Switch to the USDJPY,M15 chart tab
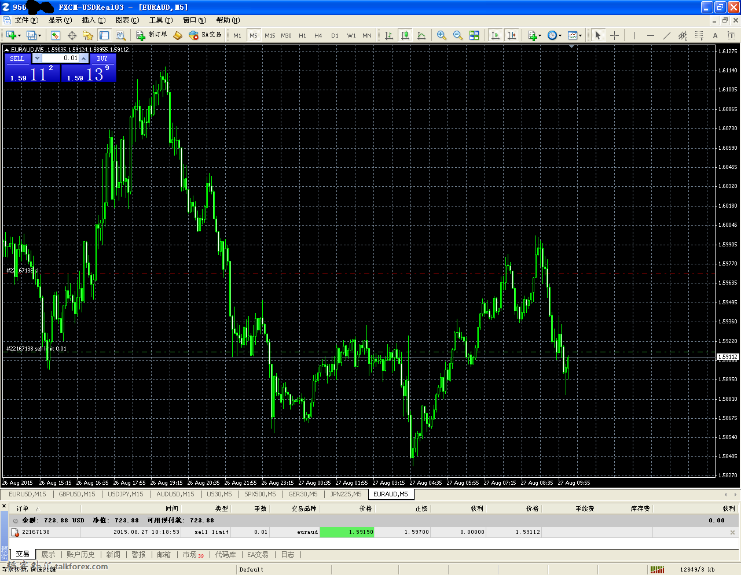 click(x=126, y=494)
